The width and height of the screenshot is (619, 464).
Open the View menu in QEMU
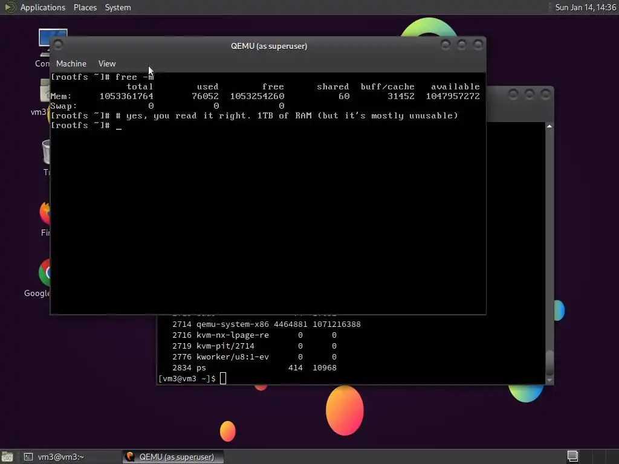pos(107,63)
